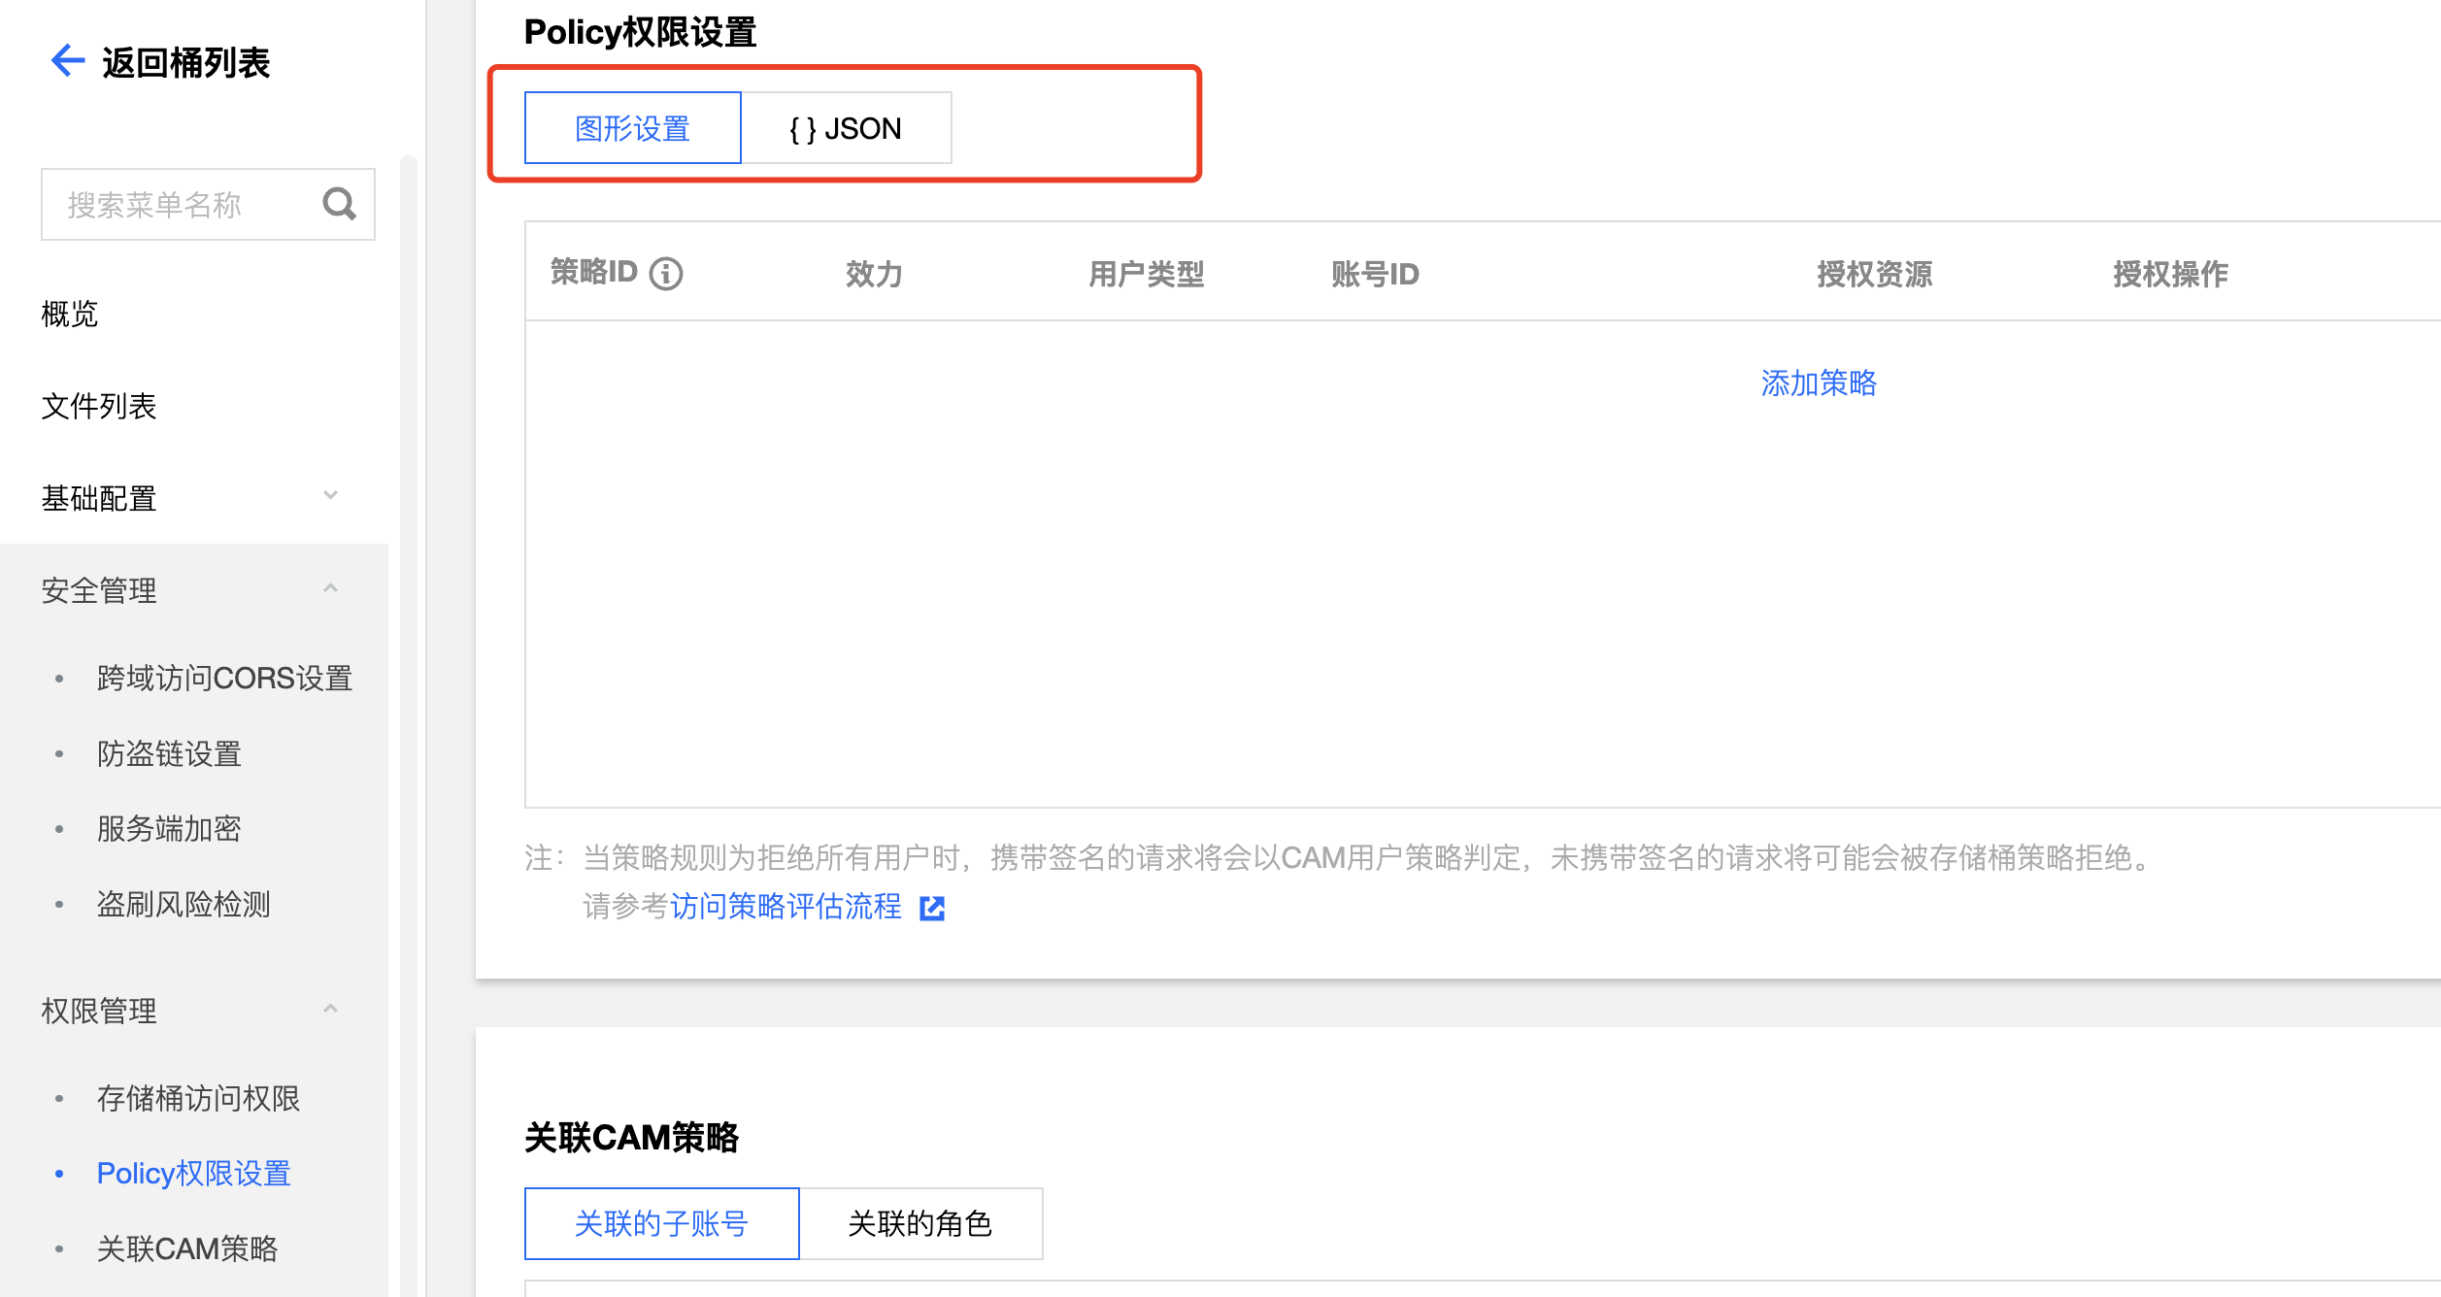Click the external link icon beside 访问策略评估流程
The height and width of the screenshot is (1297, 2441).
932,908
